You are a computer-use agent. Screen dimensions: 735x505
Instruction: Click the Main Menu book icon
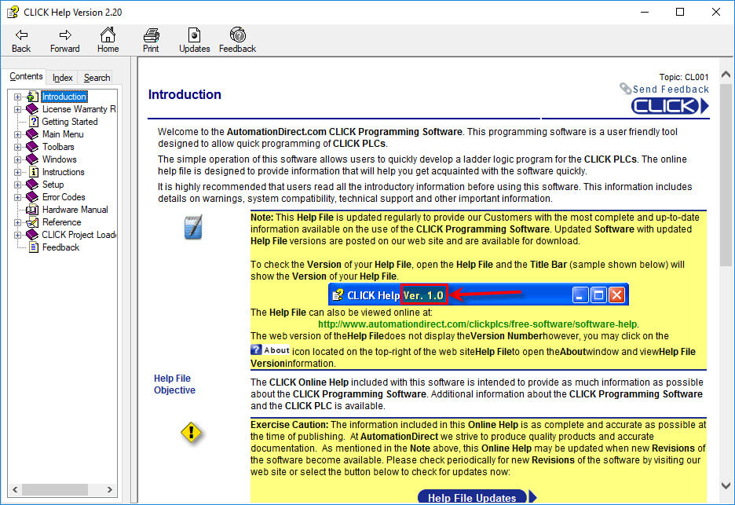tap(32, 134)
